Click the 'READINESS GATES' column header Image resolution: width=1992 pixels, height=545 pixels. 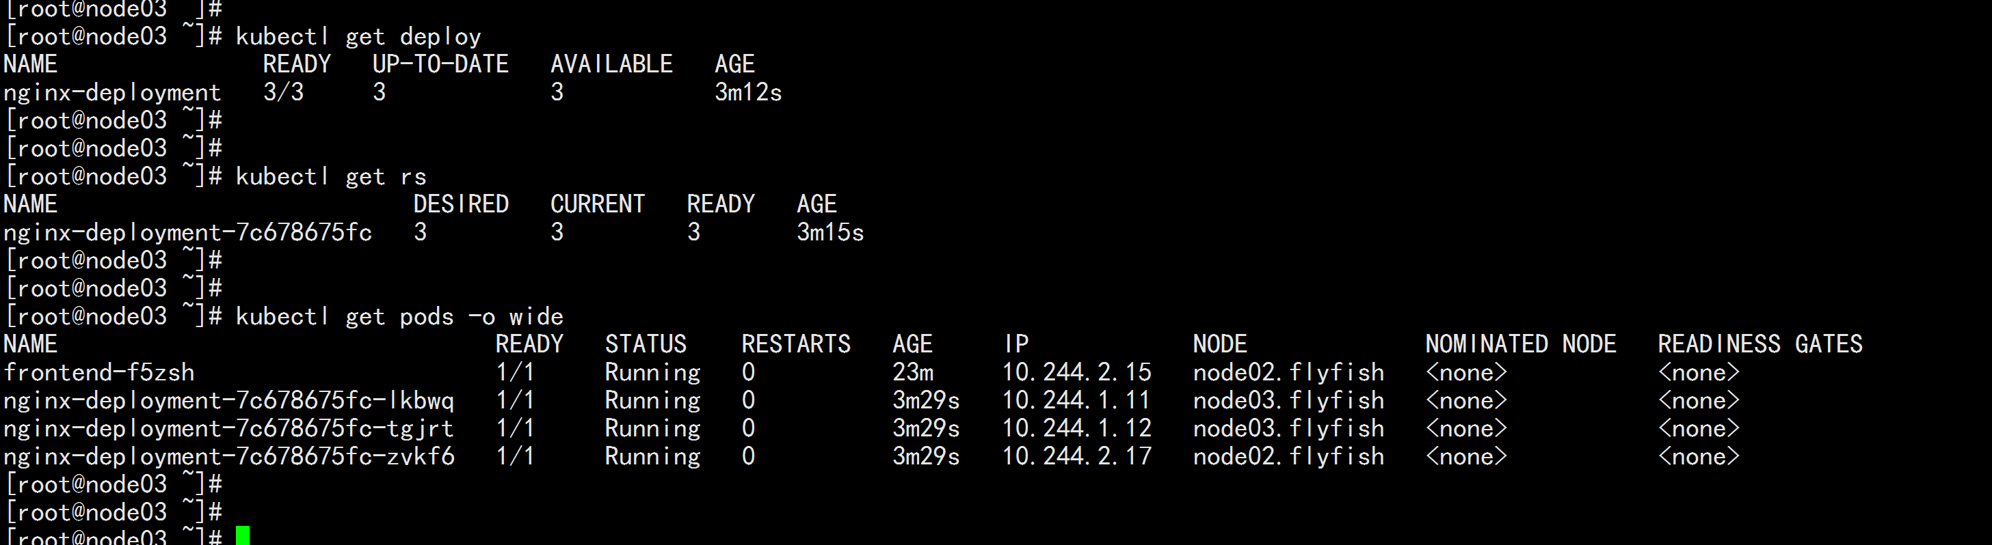point(1760,344)
